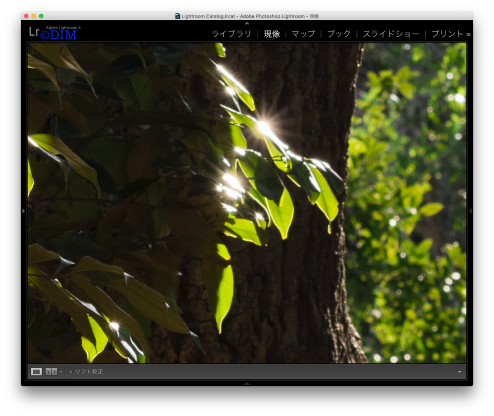494x416 pixels.
Task: Switch to the ライブラリ module
Action: point(231,34)
